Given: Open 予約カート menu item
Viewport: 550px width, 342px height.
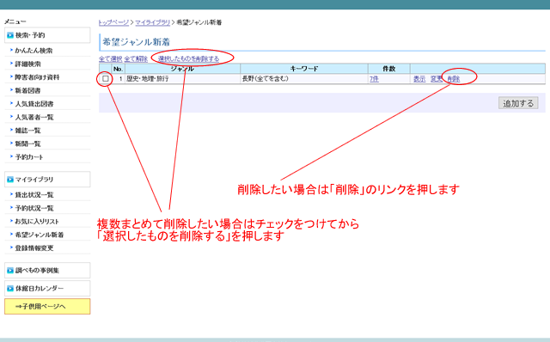Looking at the screenshot, I should click(29, 157).
